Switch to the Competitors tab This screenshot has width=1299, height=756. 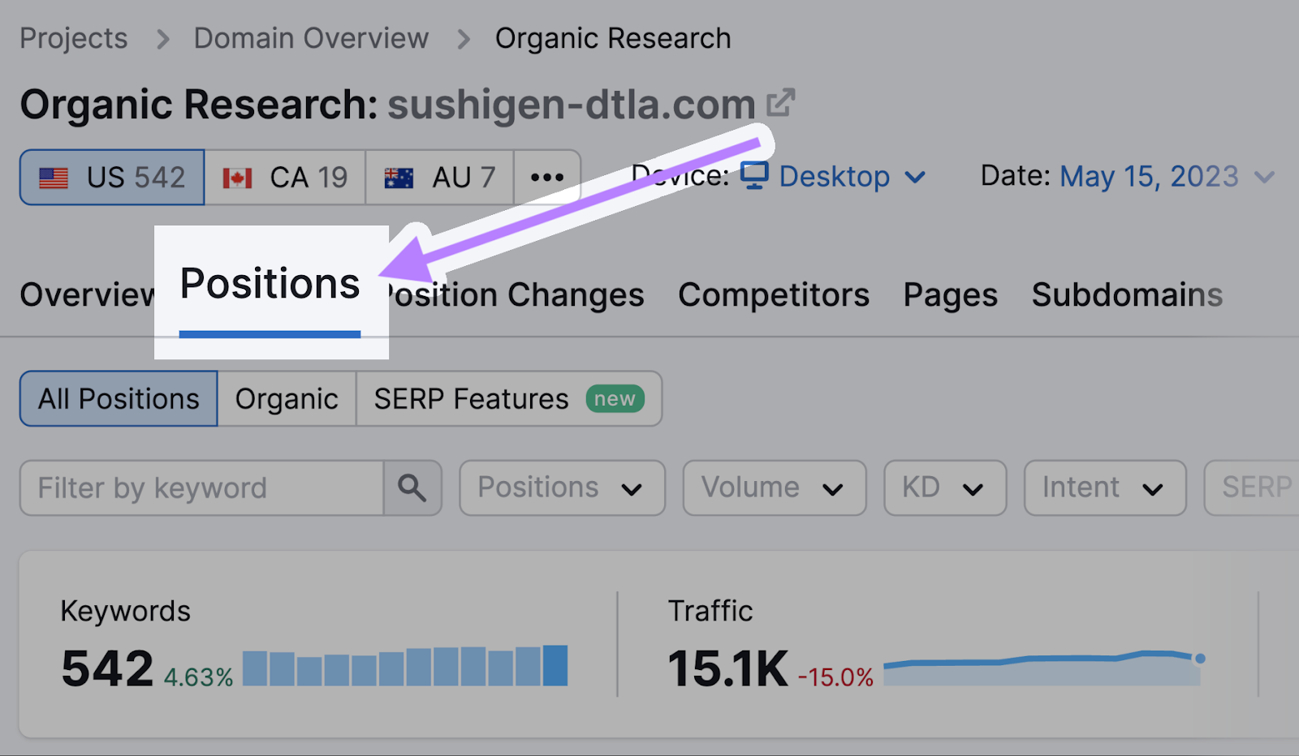(774, 294)
